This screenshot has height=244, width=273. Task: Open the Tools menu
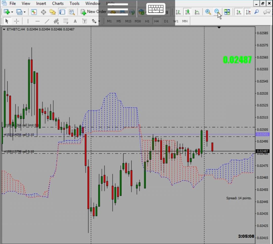point(75,3)
